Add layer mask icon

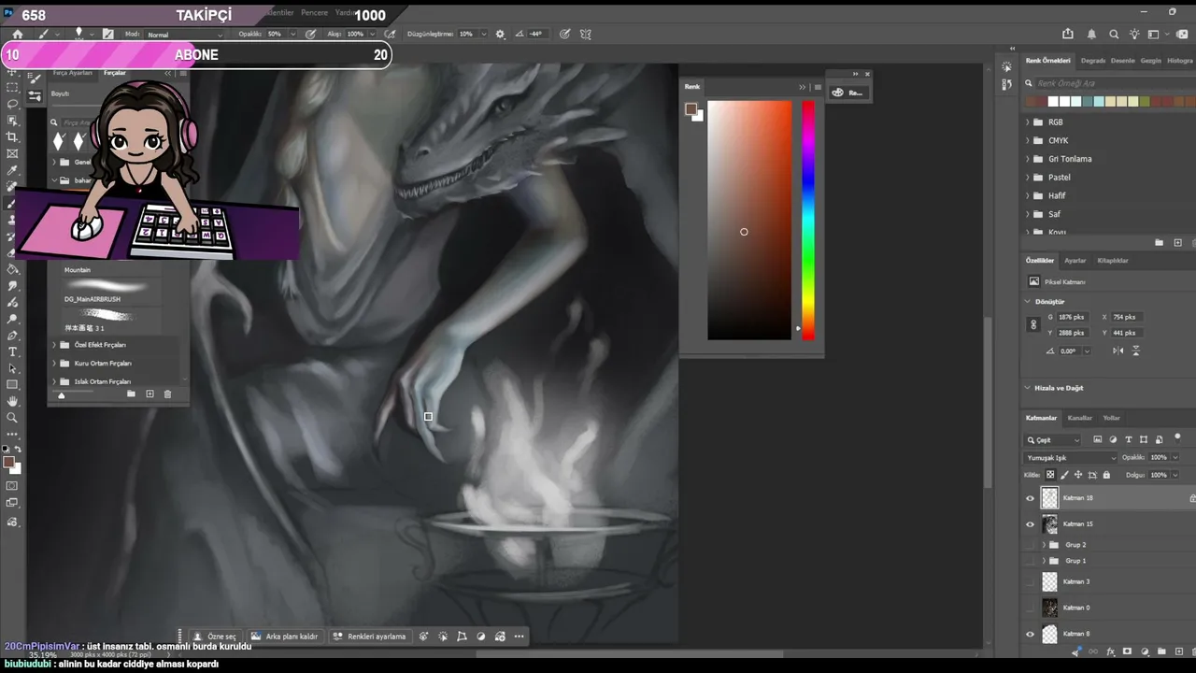[1128, 652]
